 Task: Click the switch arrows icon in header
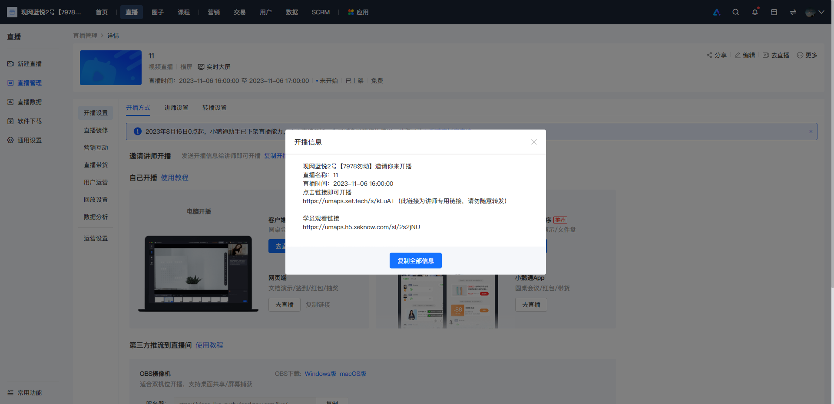click(x=793, y=12)
